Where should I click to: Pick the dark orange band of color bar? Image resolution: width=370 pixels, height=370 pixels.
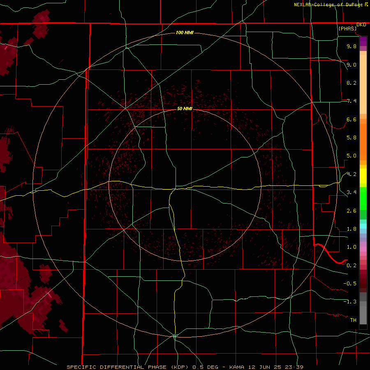tap(363, 141)
